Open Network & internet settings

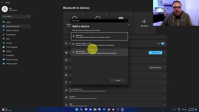[x=16, y=30]
